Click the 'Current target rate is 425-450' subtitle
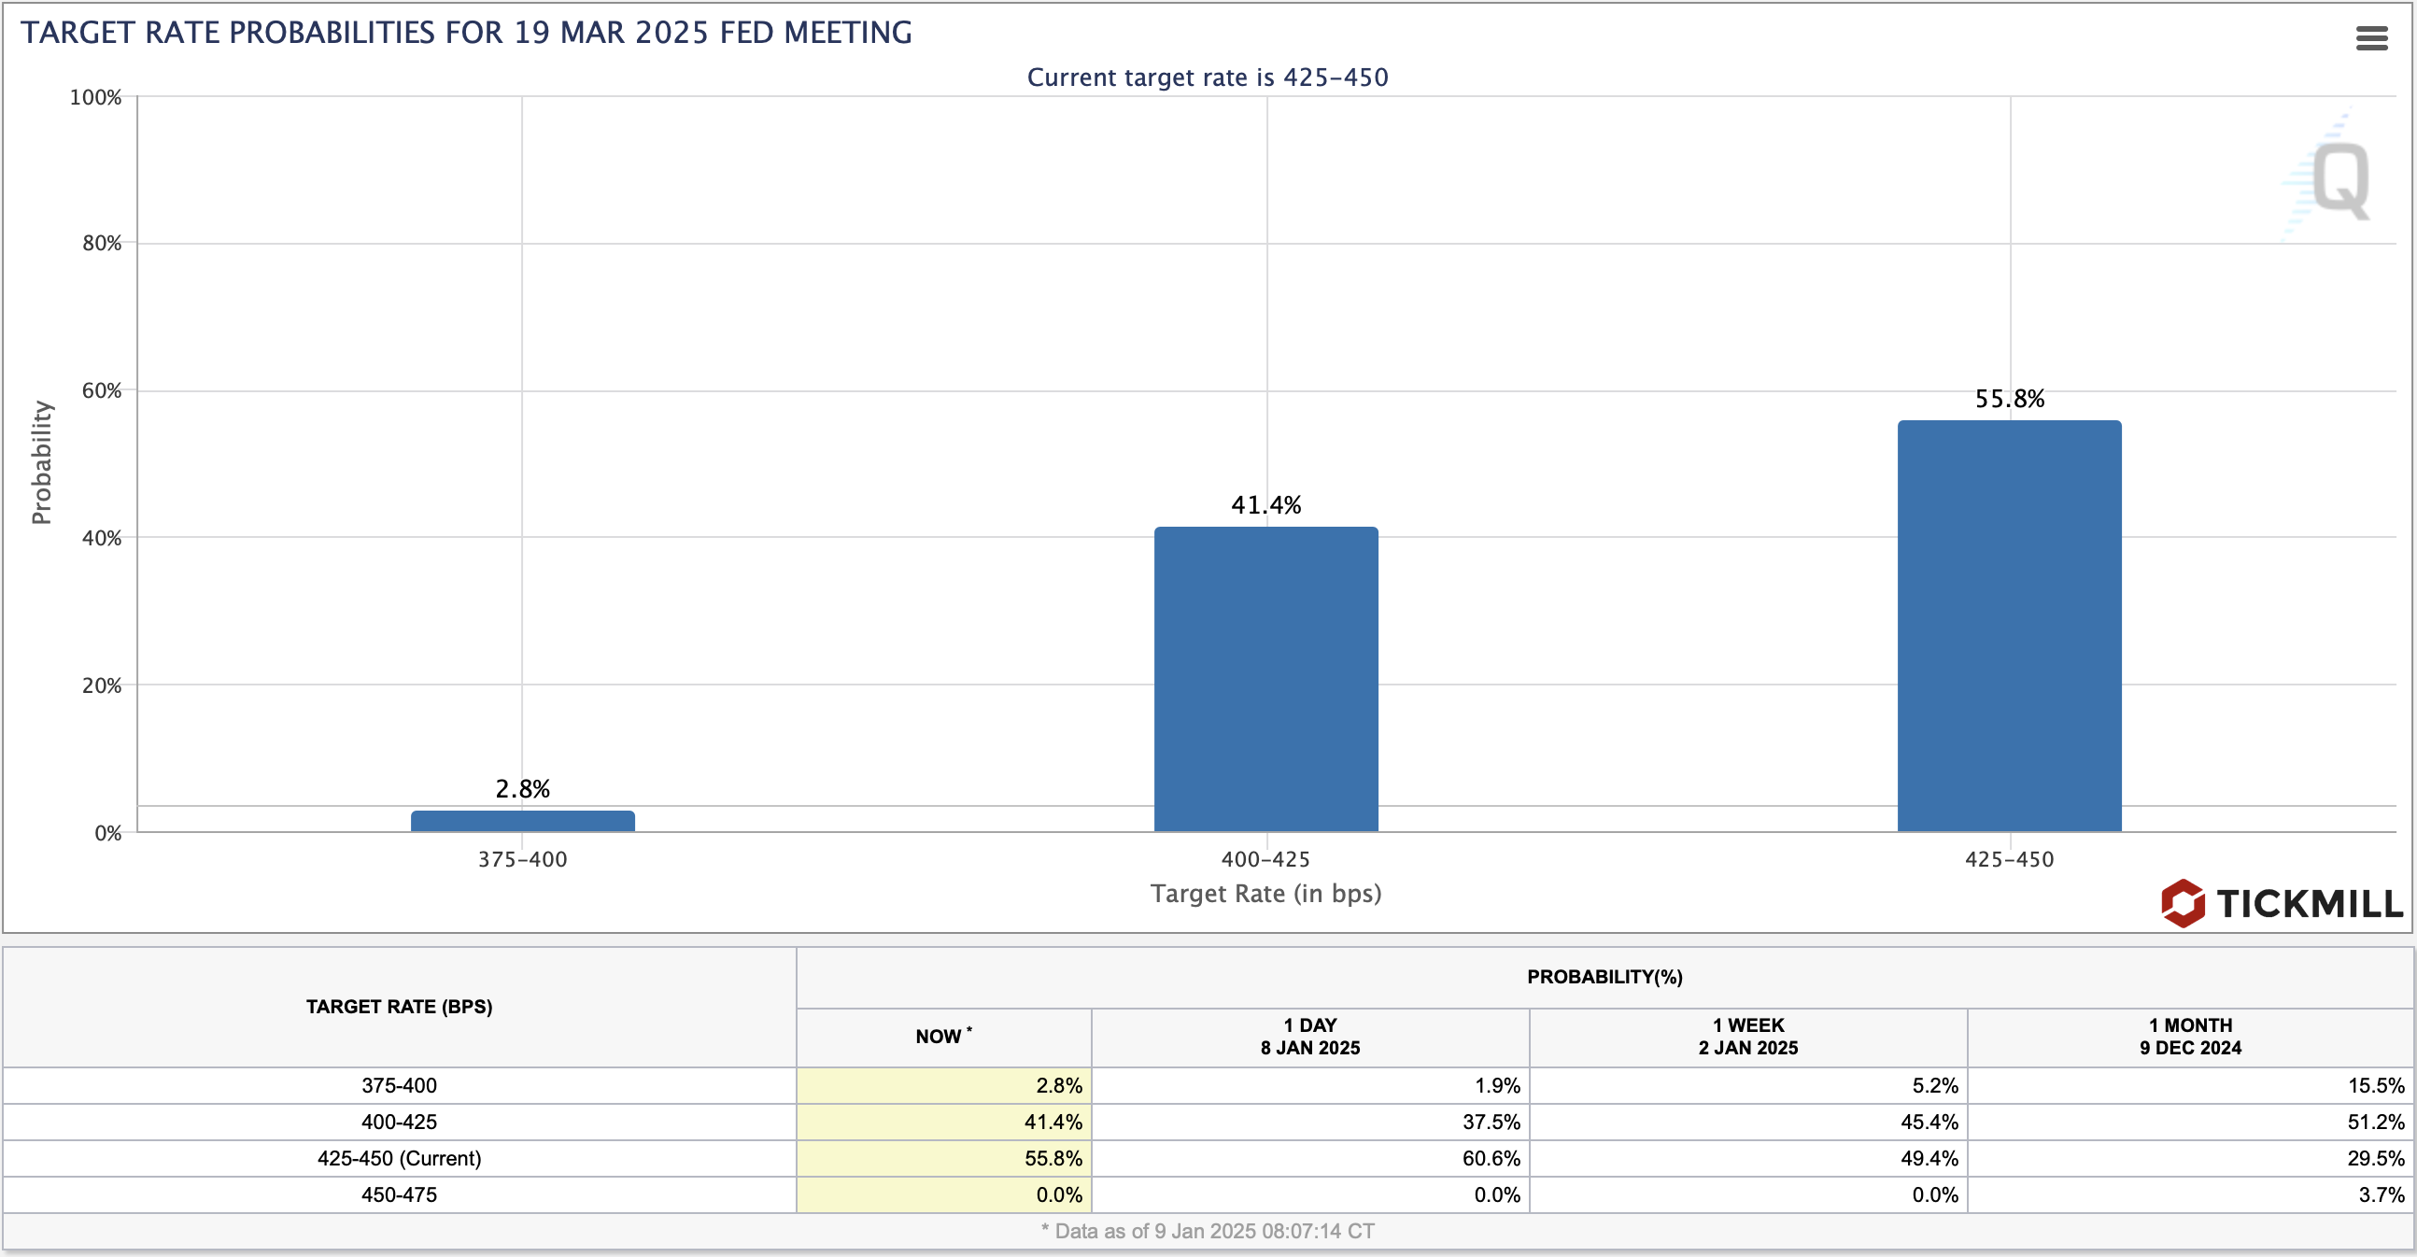Viewport: 2417px width, 1257px height. (1208, 77)
